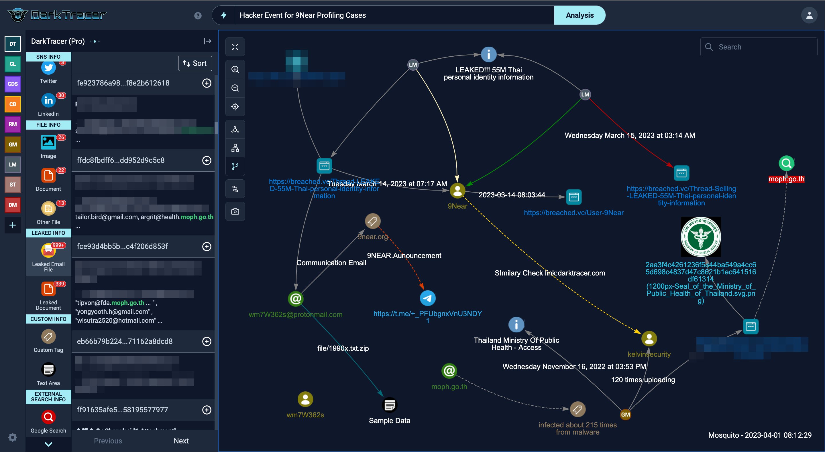Expand more categories with down chevron
The image size is (825, 452).
tap(48, 444)
